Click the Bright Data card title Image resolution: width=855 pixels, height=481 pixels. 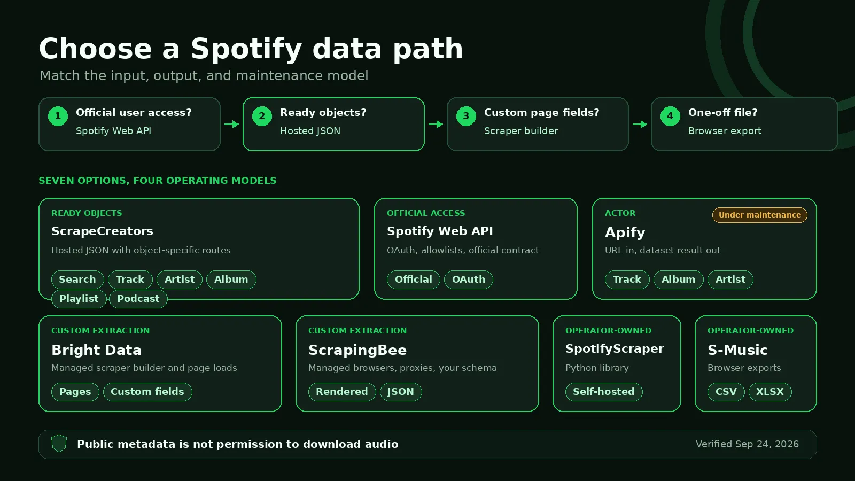click(x=96, y=350)
